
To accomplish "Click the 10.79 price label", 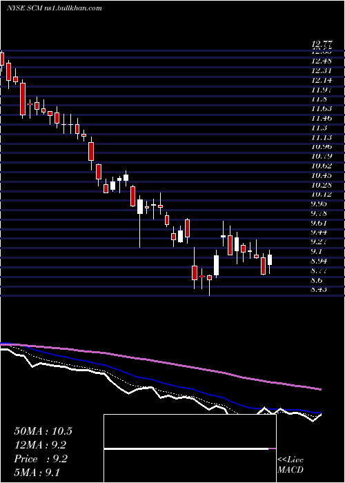I will [x=322, y=157].
